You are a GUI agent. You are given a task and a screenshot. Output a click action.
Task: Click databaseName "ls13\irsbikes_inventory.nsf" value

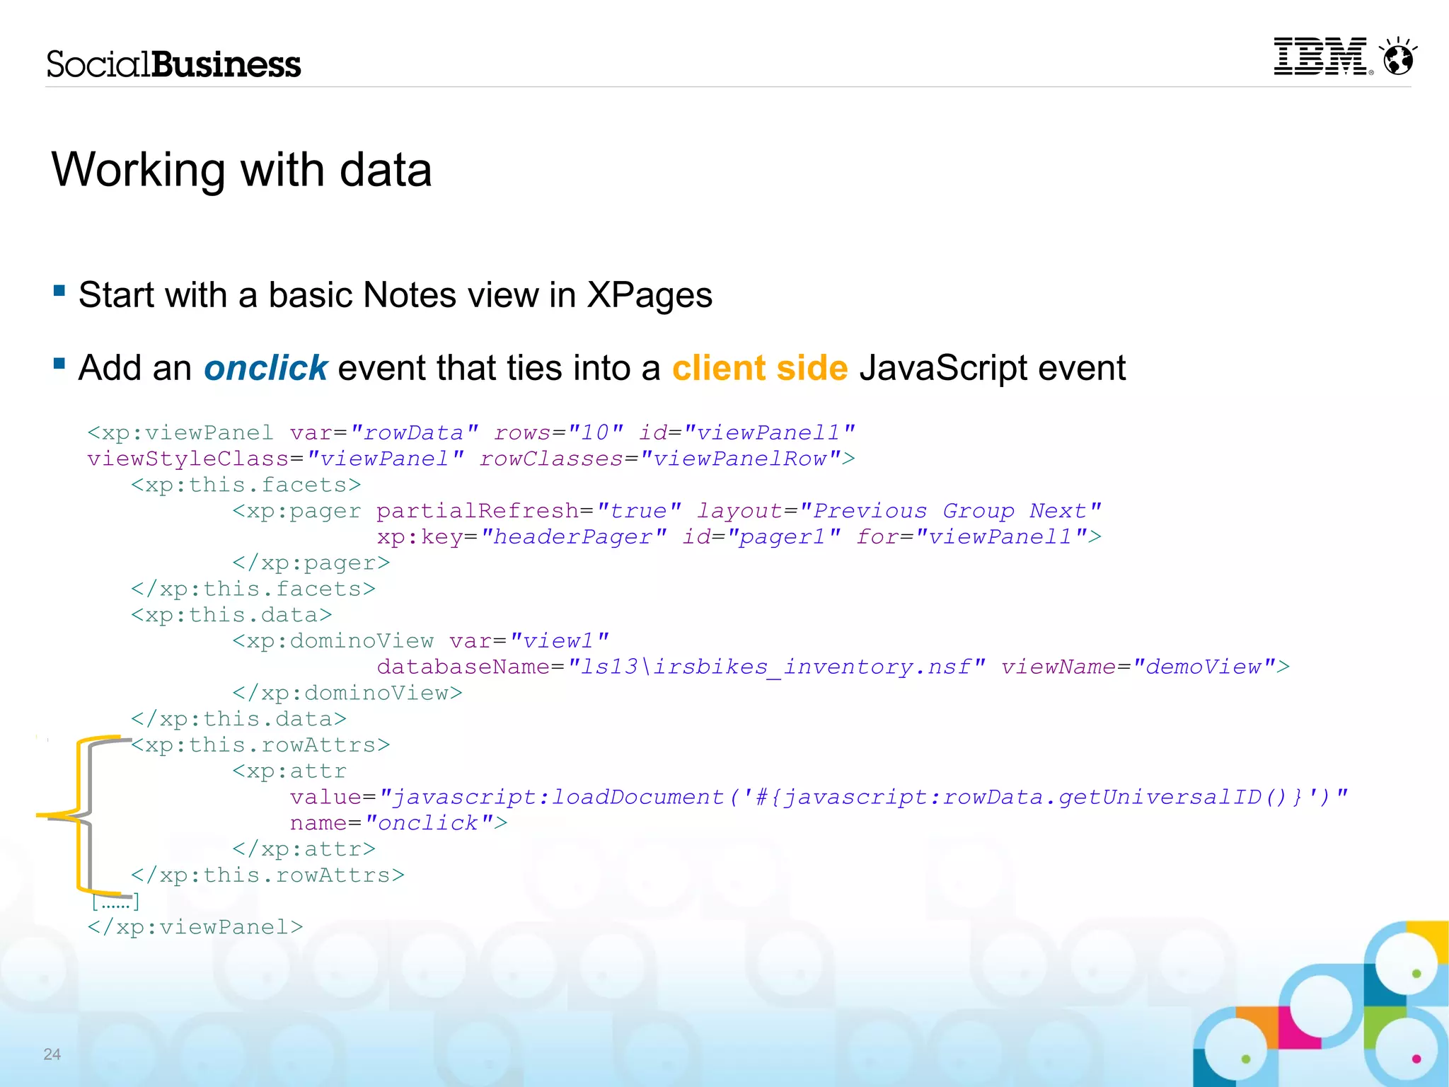777,667
